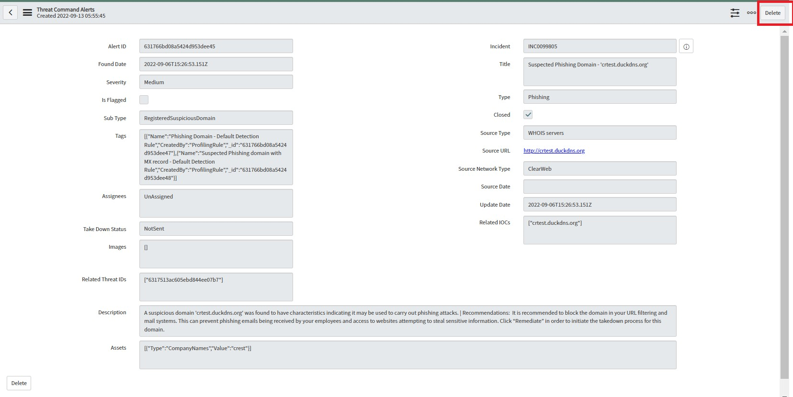Toggle the Is Flagged checkbox
Screen dimensions: 793x397
[144, 100]
